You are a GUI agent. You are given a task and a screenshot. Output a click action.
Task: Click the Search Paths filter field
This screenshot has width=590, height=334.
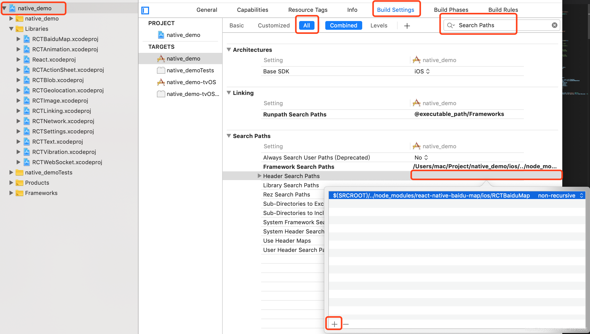coord(502,25)
